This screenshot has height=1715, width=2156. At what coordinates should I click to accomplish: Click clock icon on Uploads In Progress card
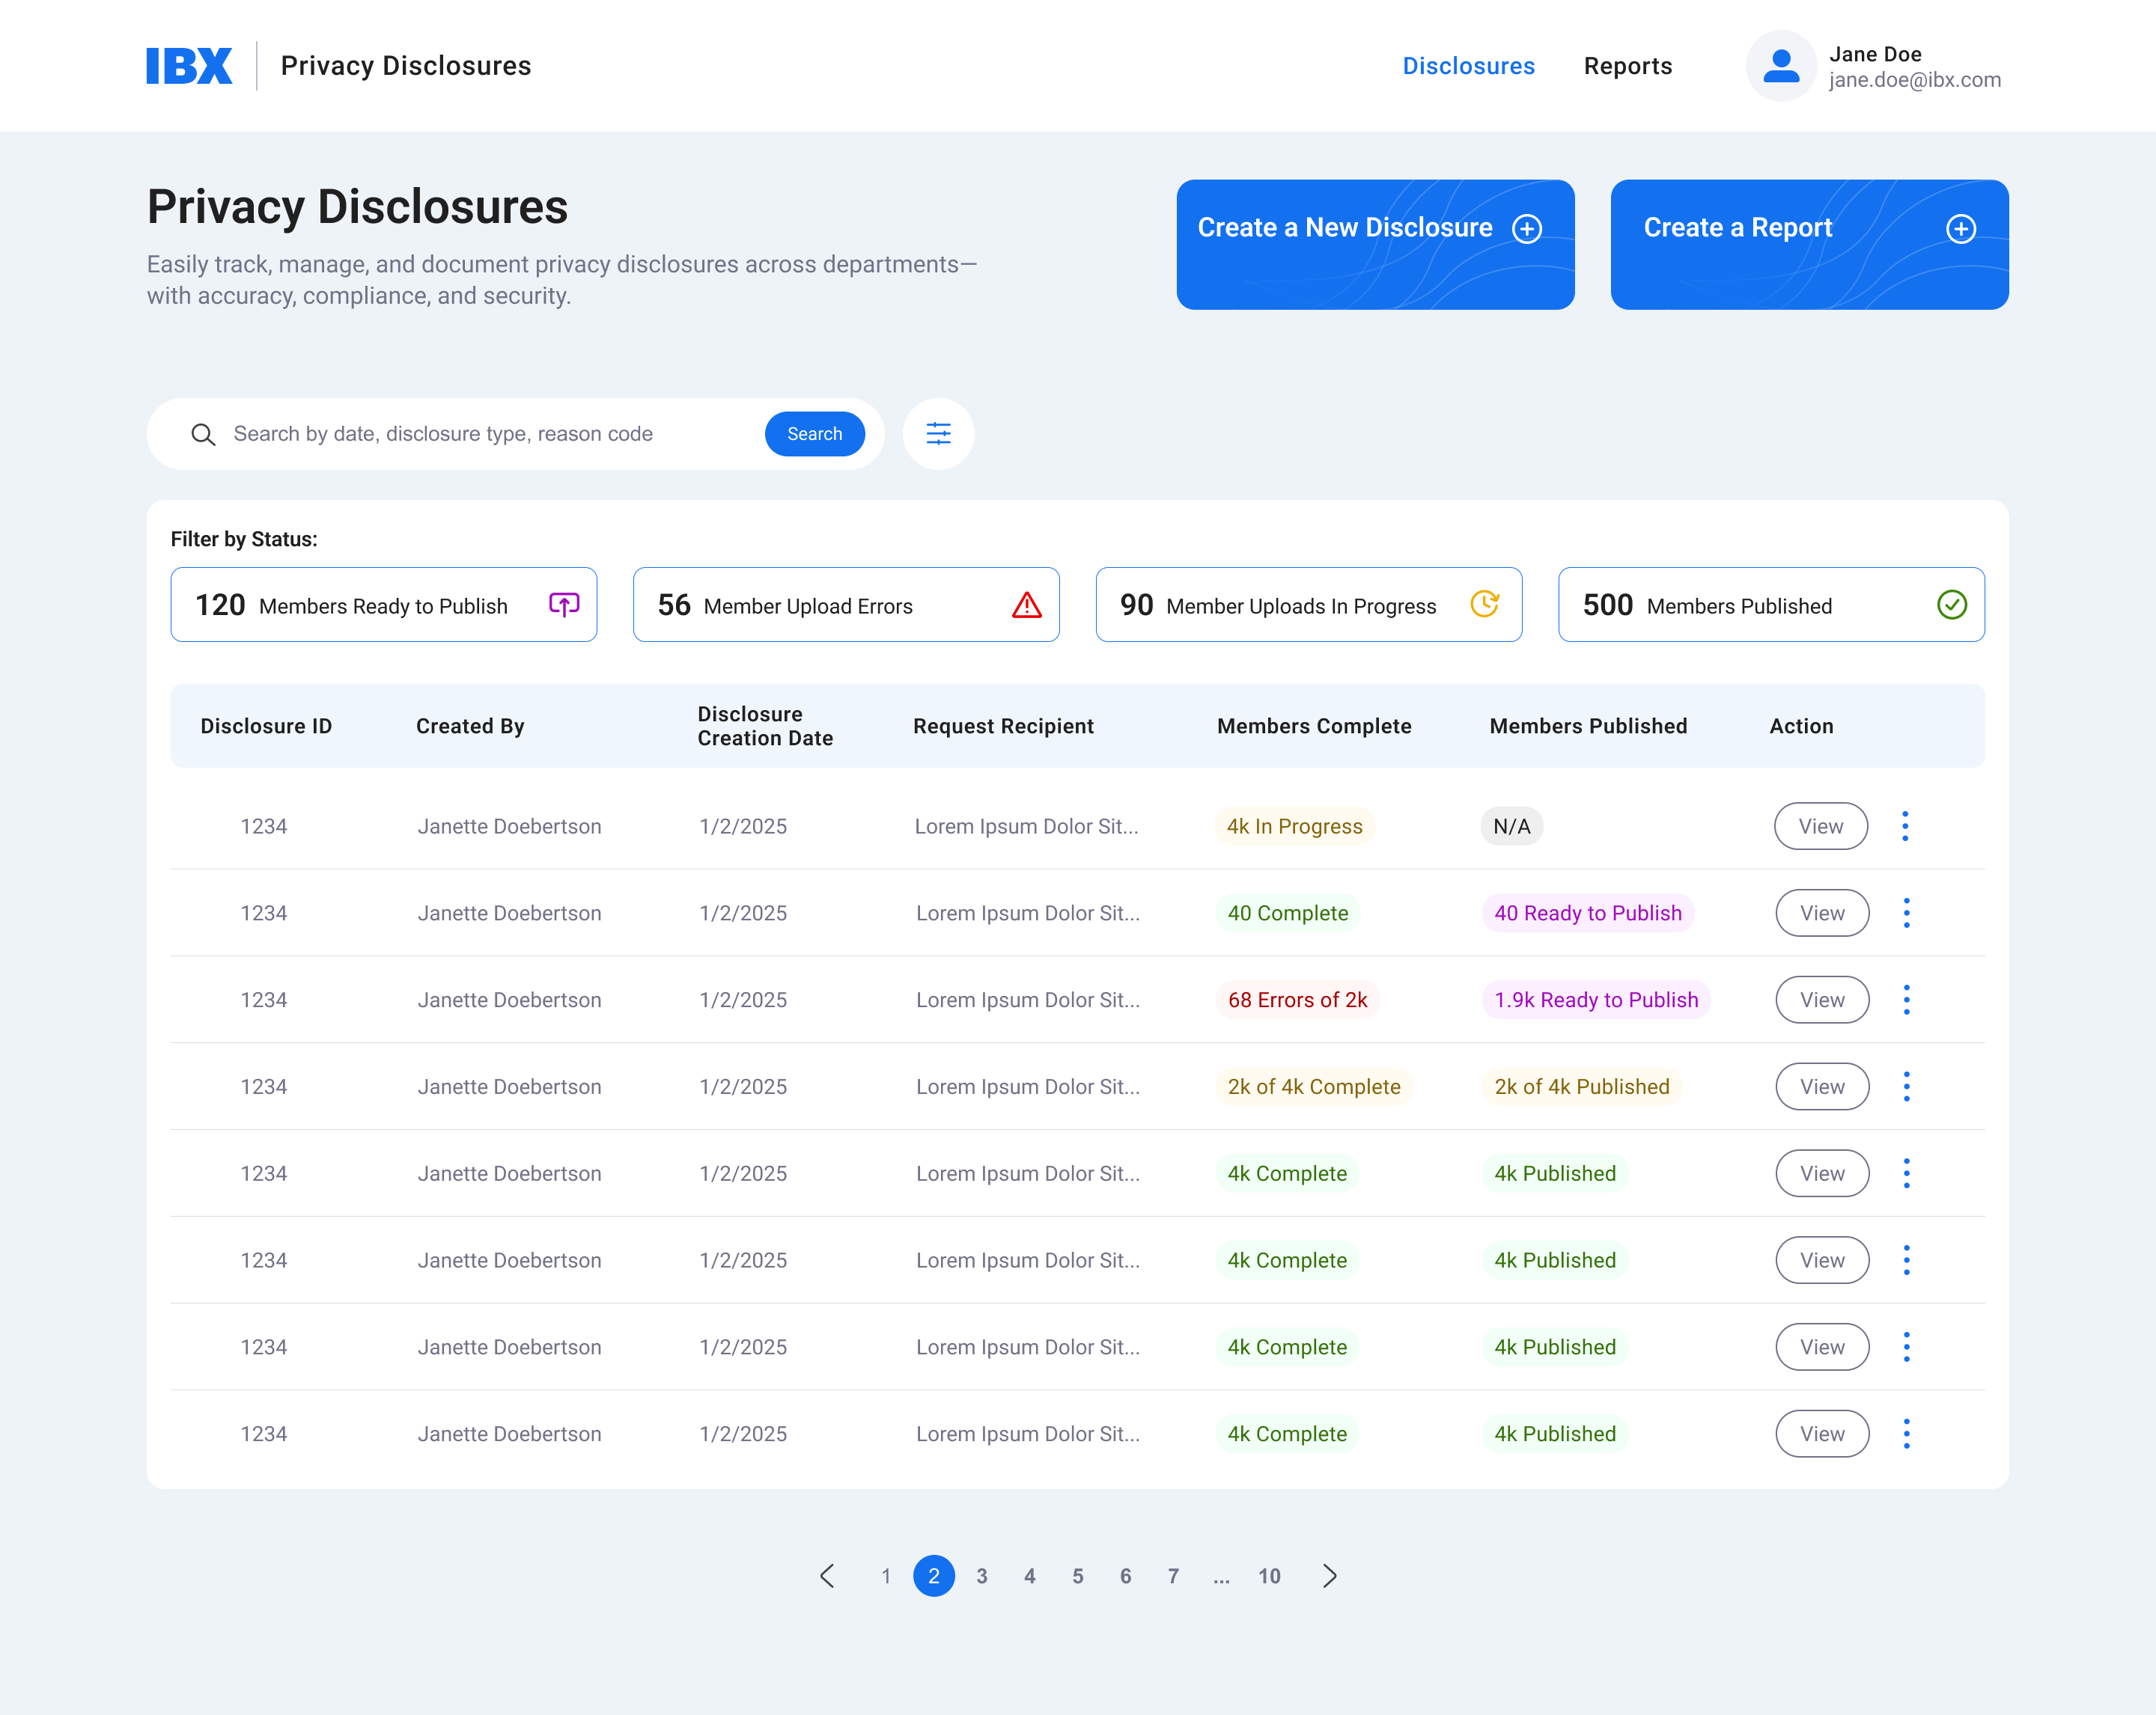point(1484,604)
